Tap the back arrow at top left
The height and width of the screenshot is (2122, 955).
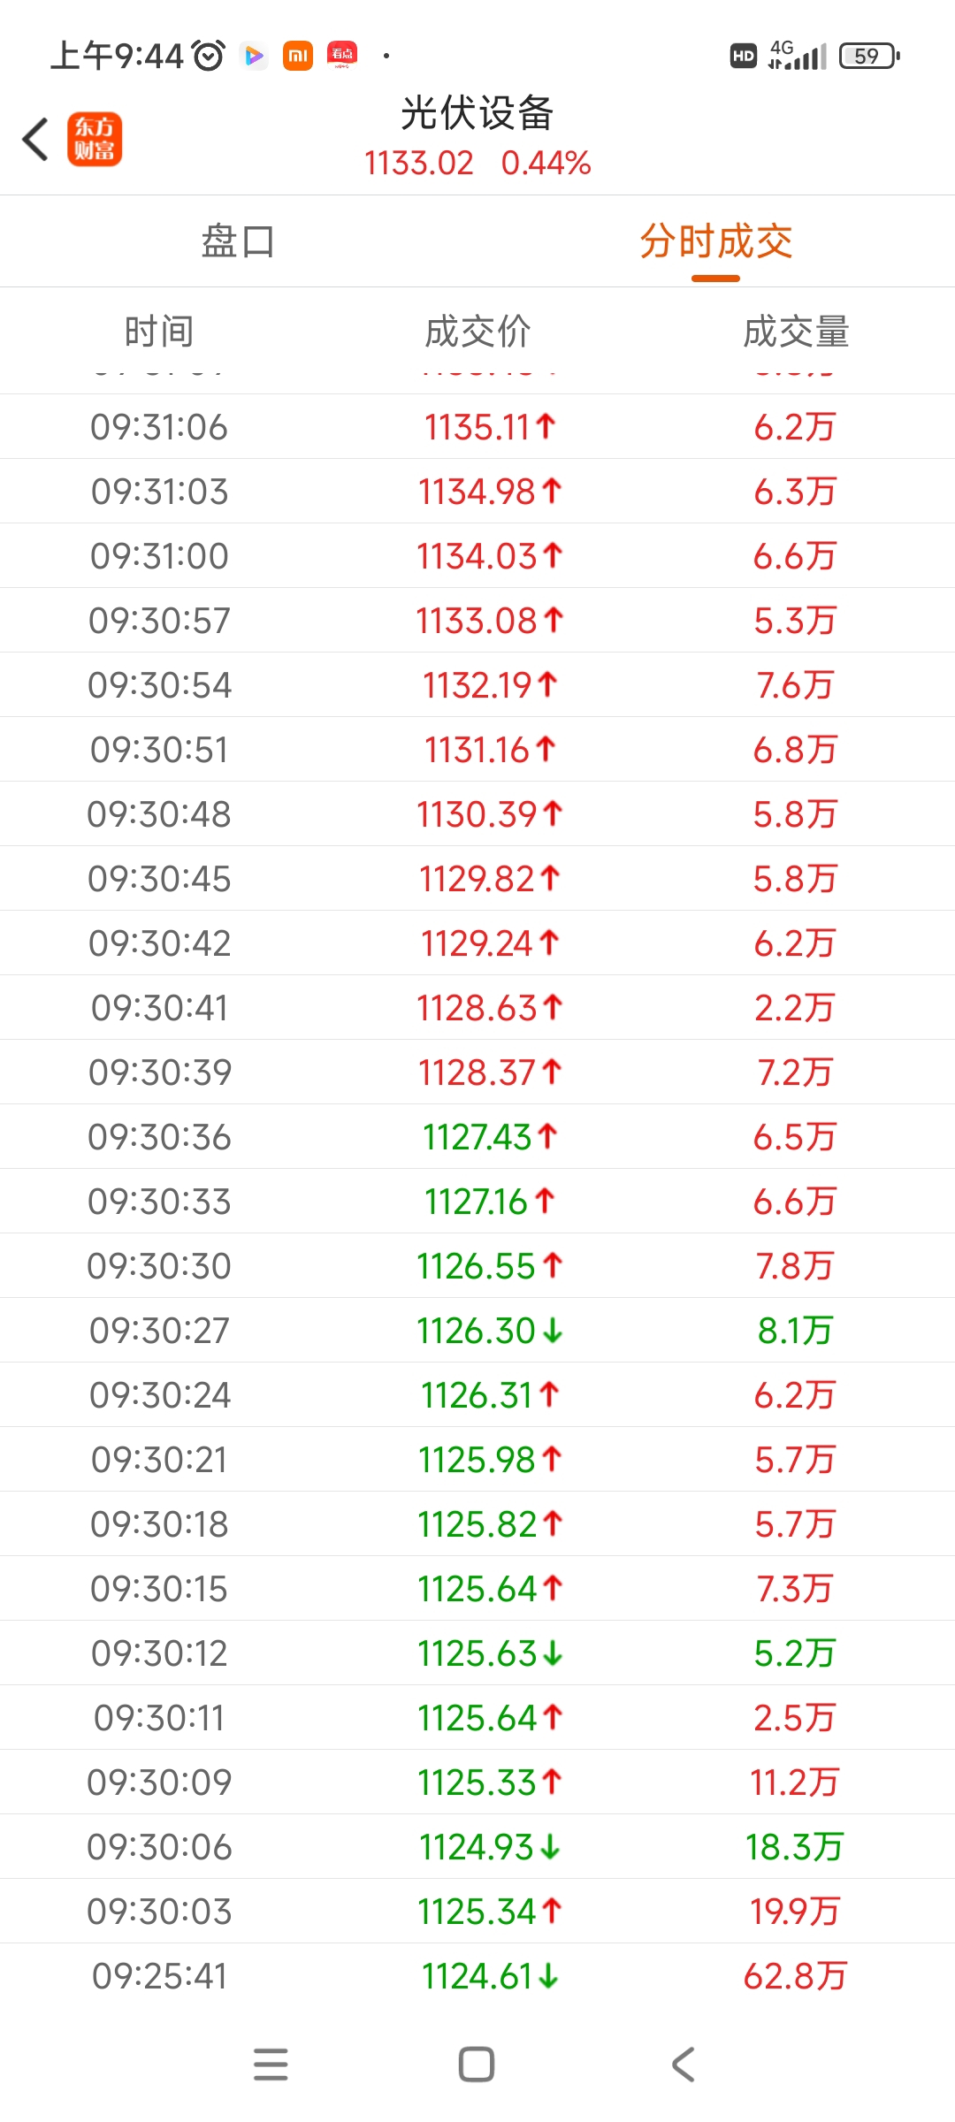pyautogui.click(x=35, y=140)
